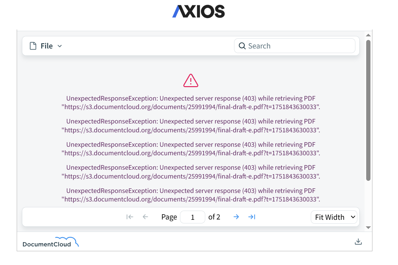Click the Search input field
The image size is (398, 265).
(x=295, y=46)
